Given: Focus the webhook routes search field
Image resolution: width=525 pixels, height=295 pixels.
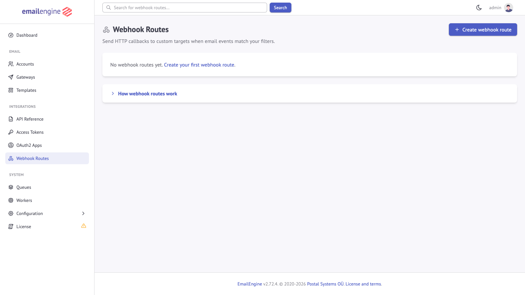Looking at the screenshot, I should click(185, 8).
